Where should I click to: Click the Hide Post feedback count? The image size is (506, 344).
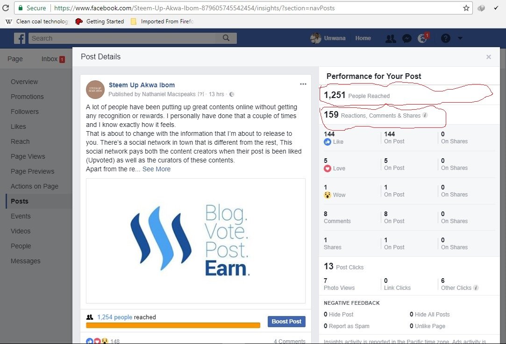click(326, 314)
